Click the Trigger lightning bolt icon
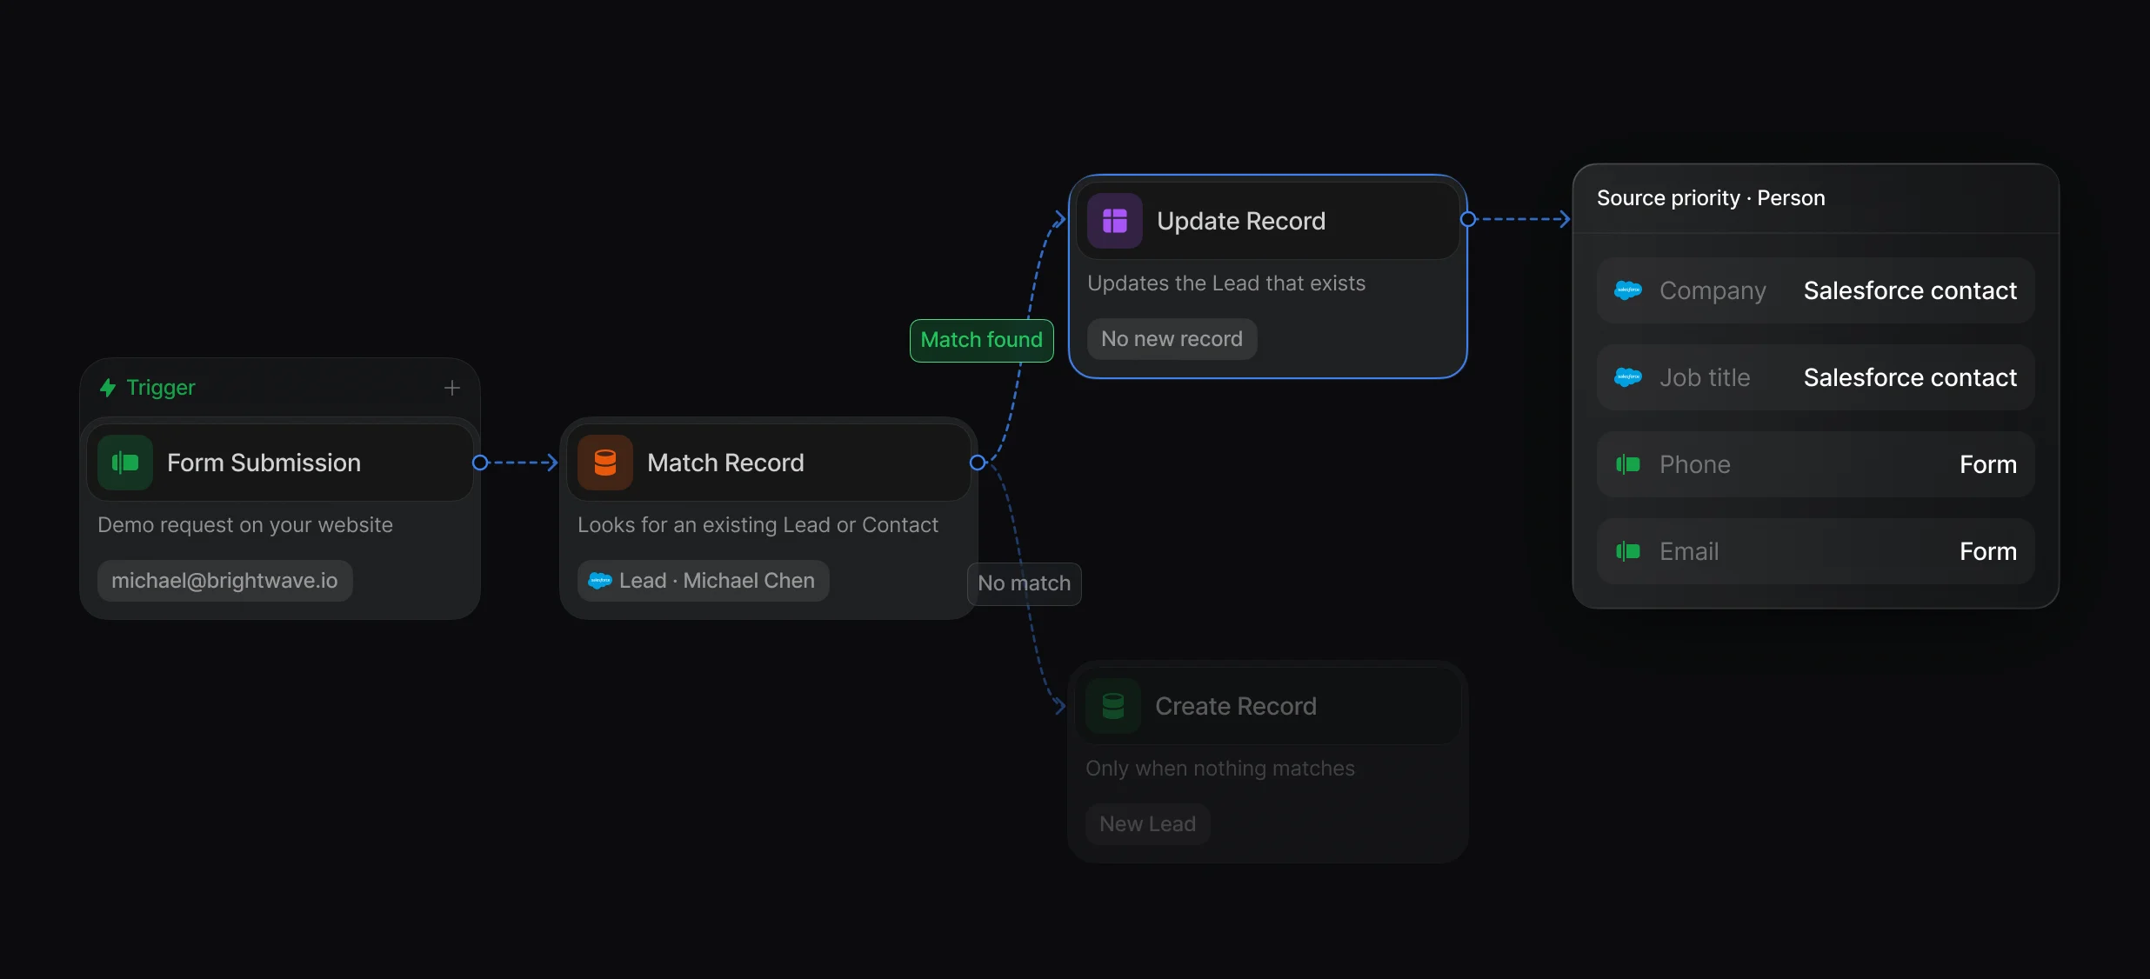 coord(108,388)
